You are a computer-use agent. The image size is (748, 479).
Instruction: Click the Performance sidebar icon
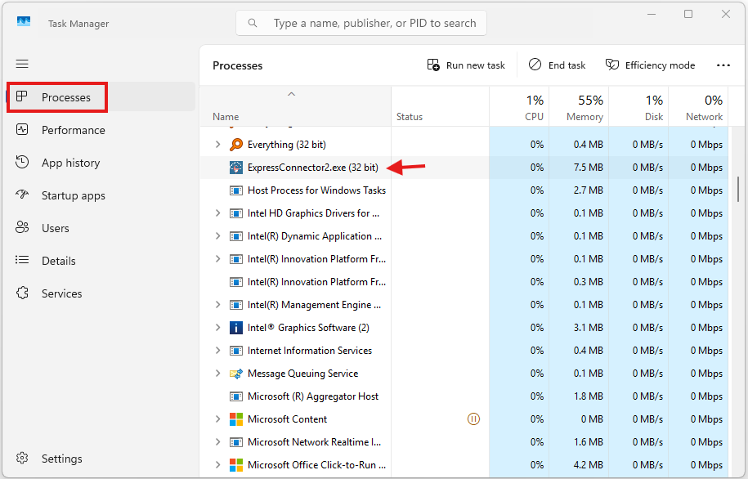[x=23, y=130]
